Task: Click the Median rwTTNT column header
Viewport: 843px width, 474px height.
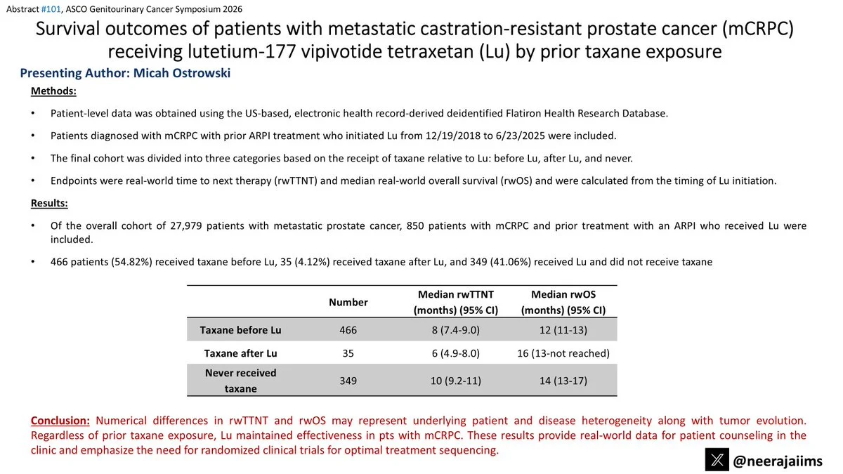Action: [455, 302]
